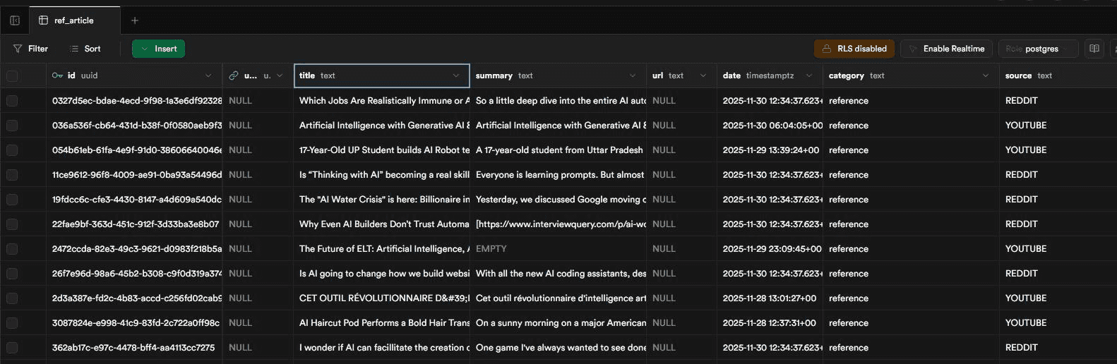Viewport: 1117px width, 364px height.
Task: Click the Sort list icon
Action: [x=74, y=49]
